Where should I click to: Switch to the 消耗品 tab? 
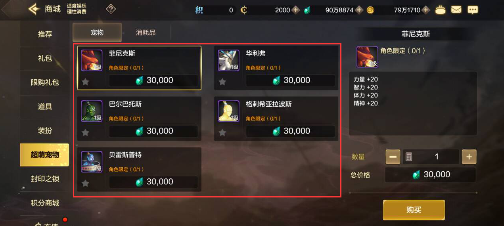(146, 33)
